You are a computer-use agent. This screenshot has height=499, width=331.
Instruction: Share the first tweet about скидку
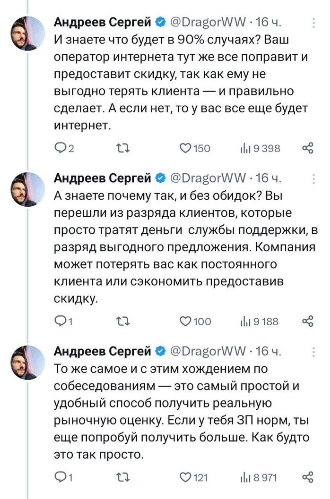[308, 149]
